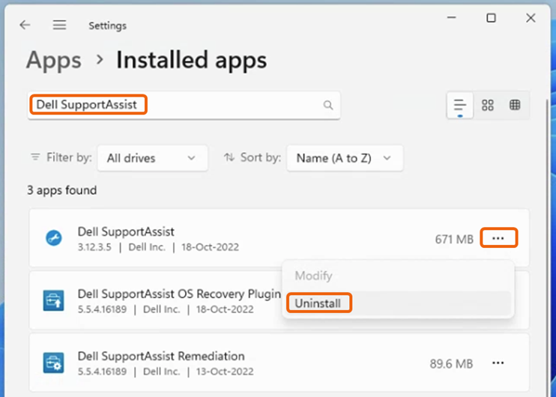Click the back arrow in Settings

pos(25,25)
